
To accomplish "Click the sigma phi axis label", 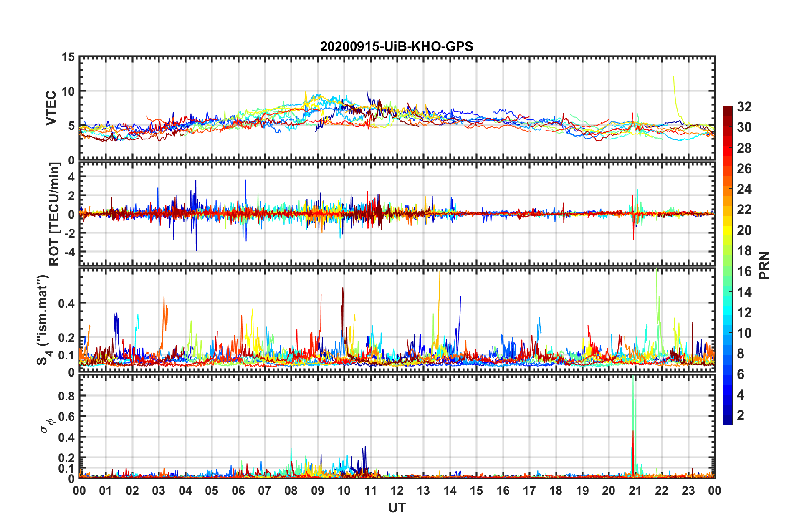I will 47,426.
